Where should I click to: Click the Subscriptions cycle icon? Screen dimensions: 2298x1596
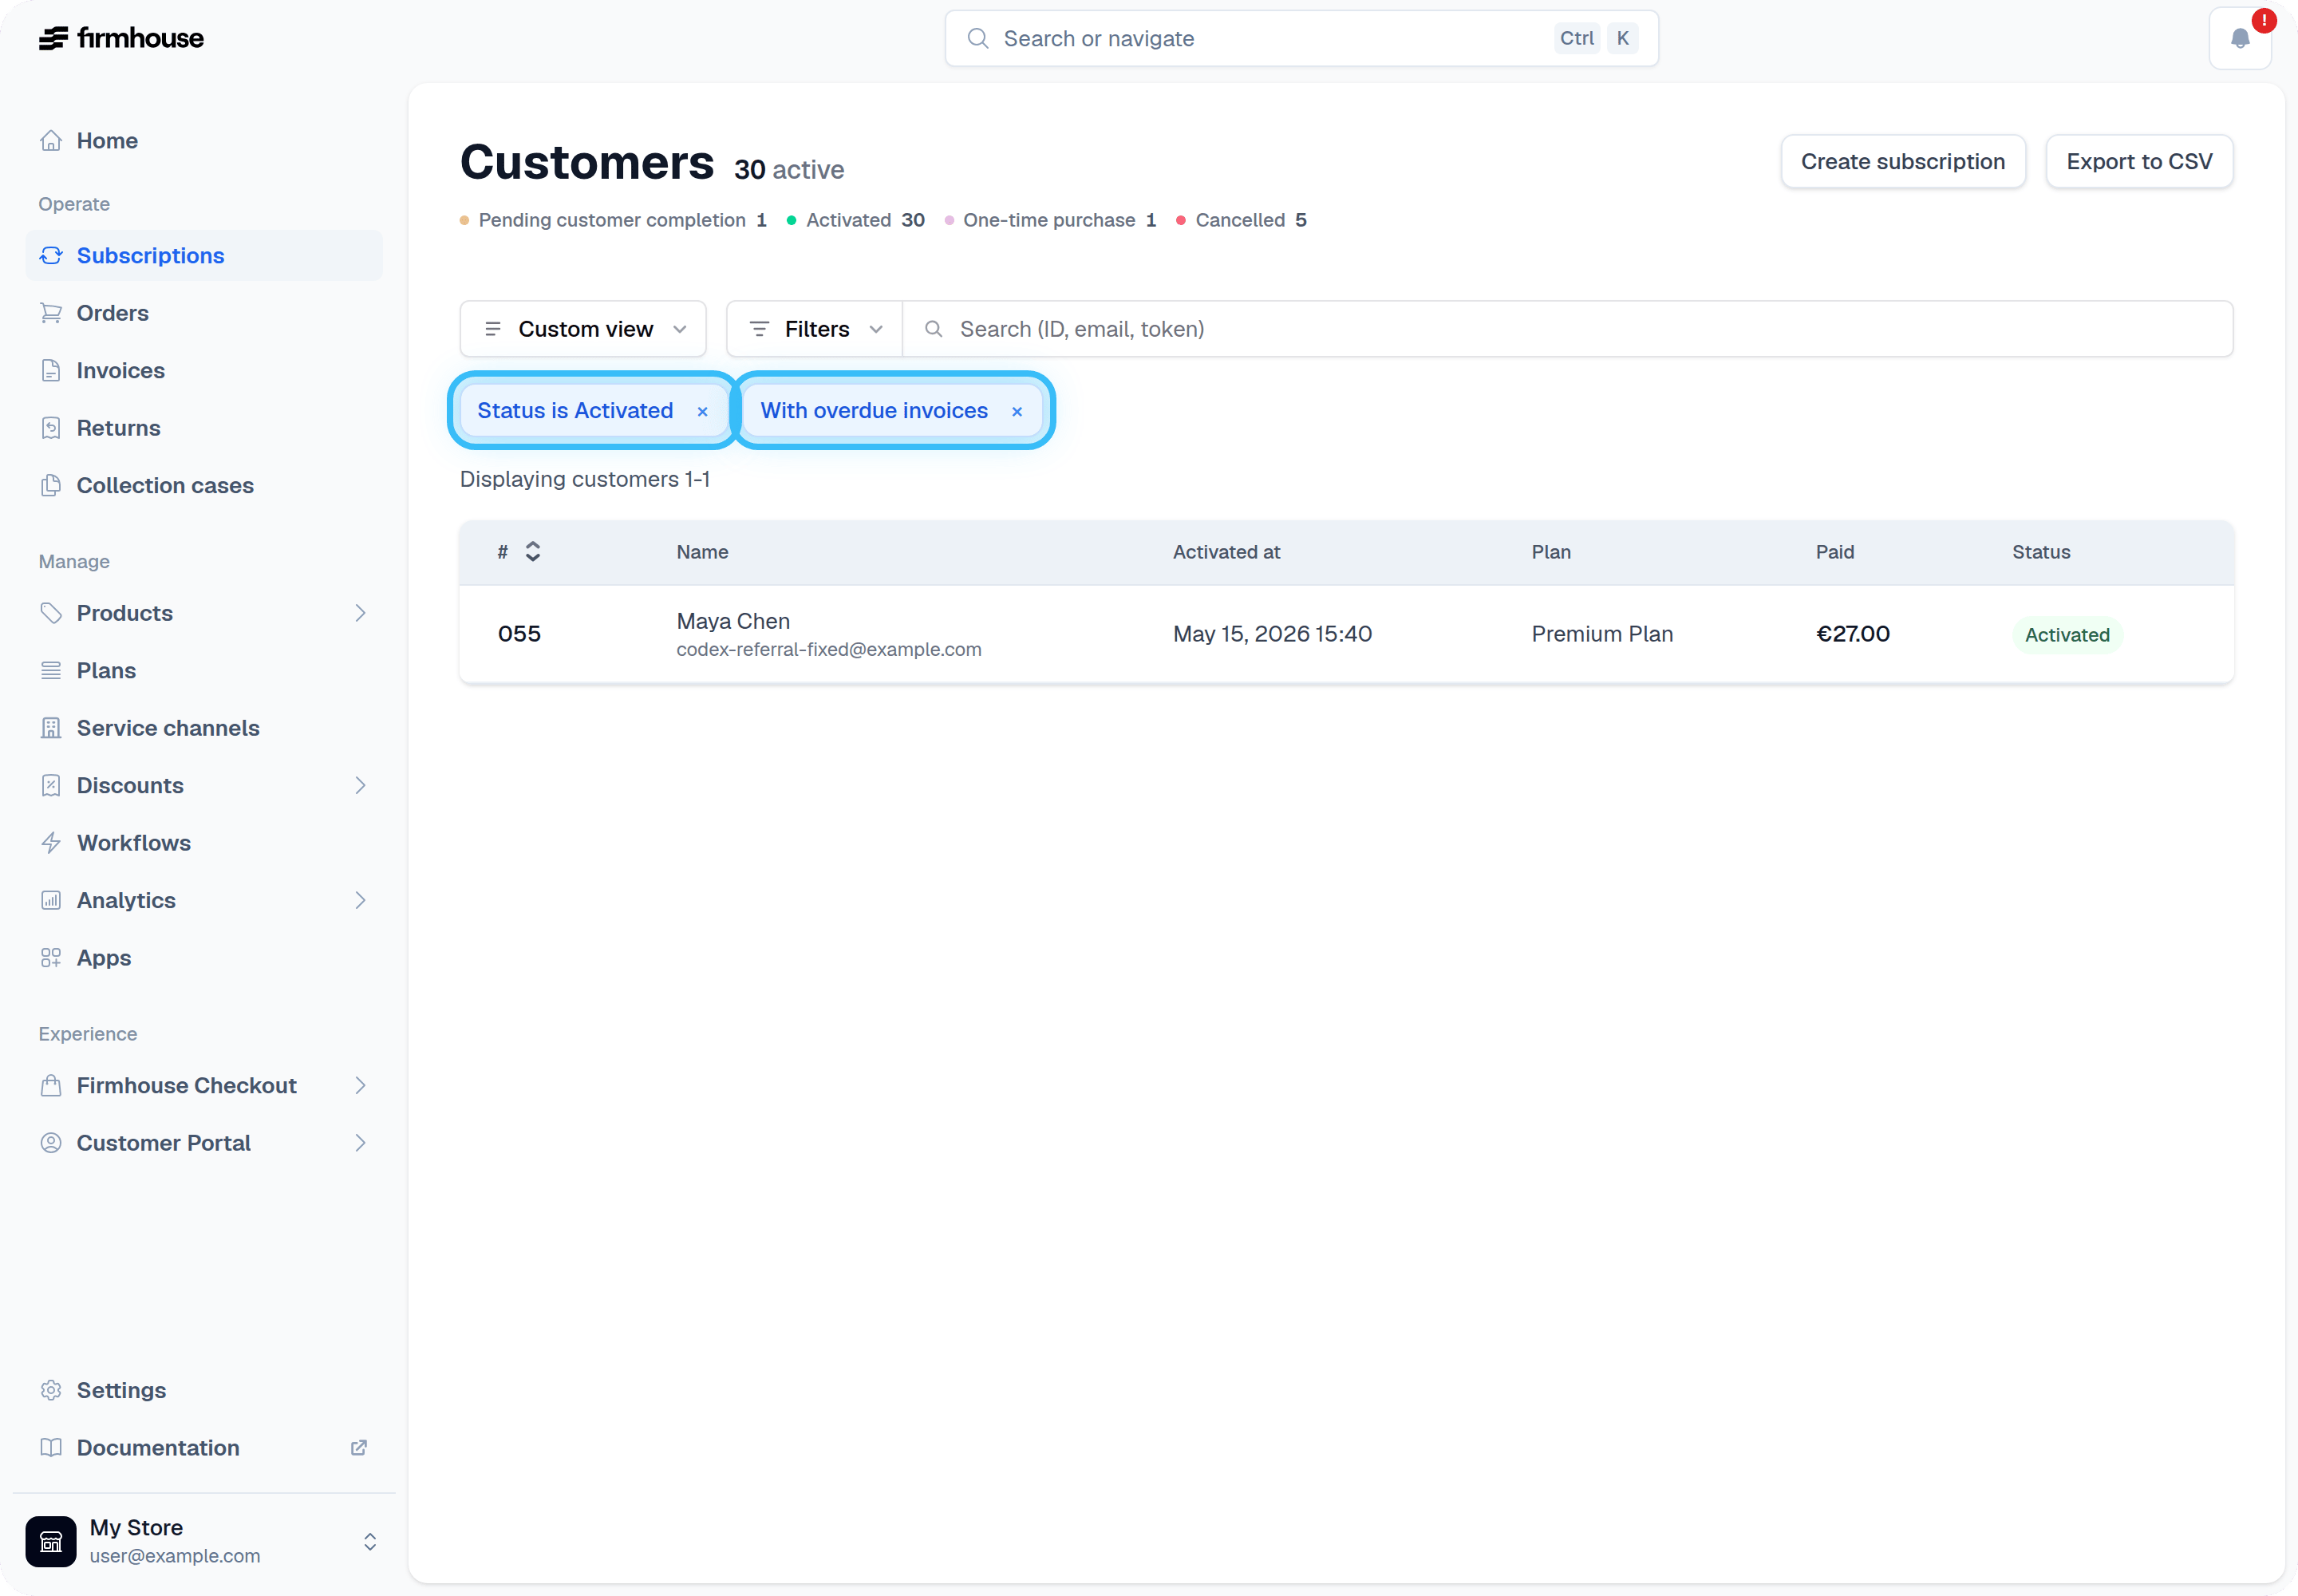pos(51,256)
